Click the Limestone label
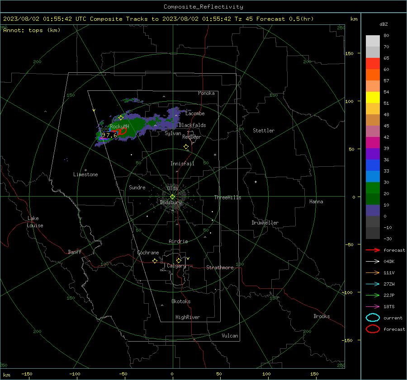Screen dimensions: 407x380 point(85,174)
